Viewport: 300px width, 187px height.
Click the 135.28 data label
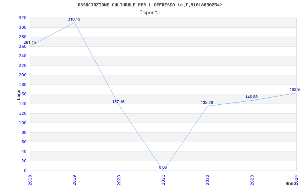[x=207, y=102]
